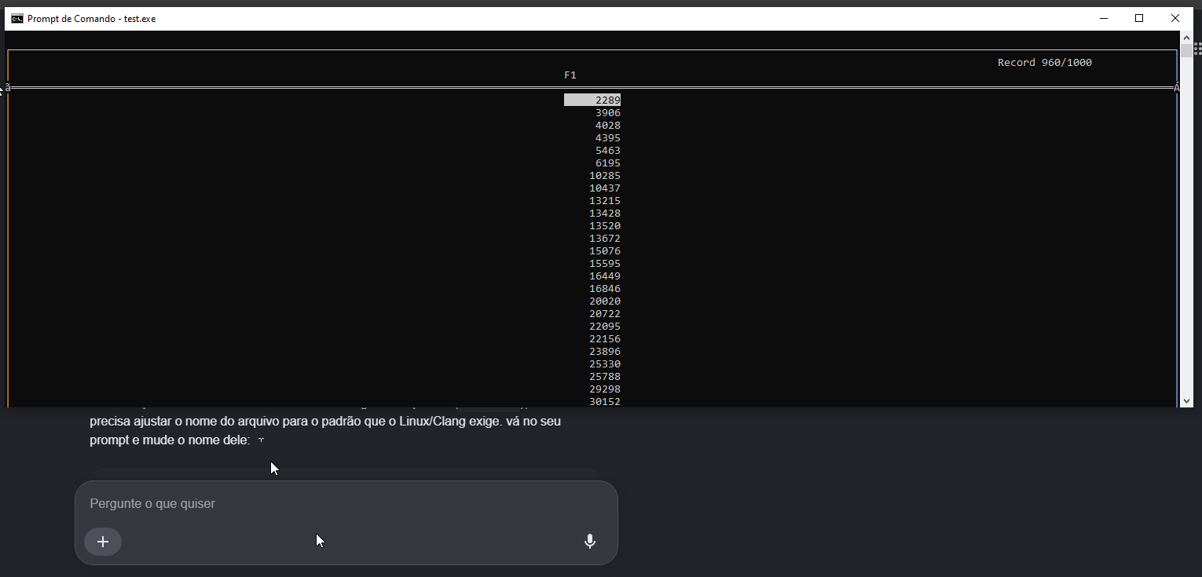Click the value 5463
Screen dimensions: 1202x577
[608, 151]
